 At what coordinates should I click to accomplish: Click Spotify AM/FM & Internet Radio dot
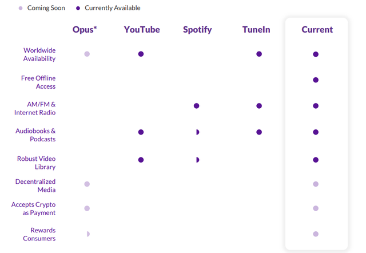coord(196,106)
